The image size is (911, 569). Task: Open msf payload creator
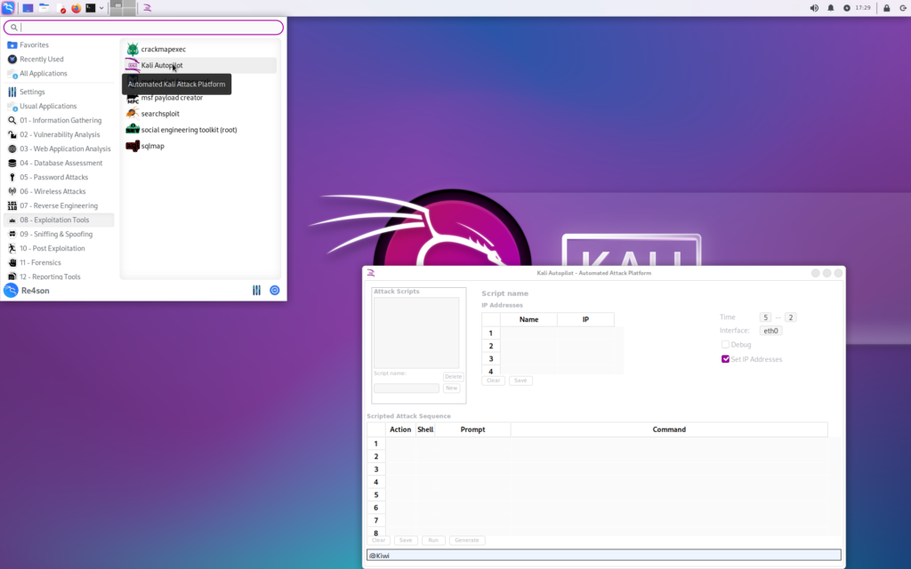pyautogui.click(x=171, y=98)
